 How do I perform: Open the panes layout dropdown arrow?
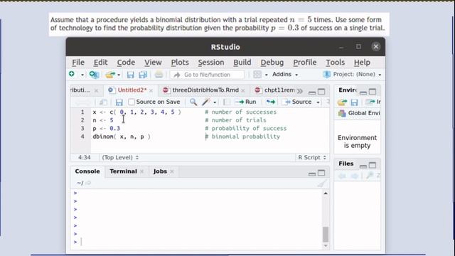point(266,75)
